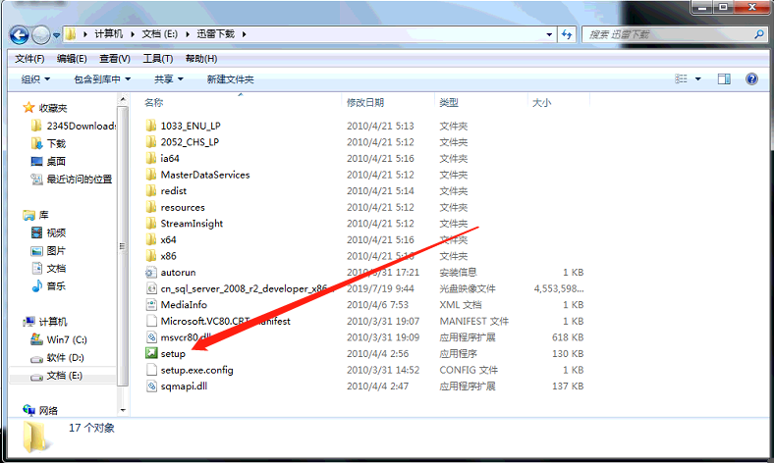Screen dimensions: 774x463
Task: Click the Back navigation arrow button
Action: (x=19, y=34)
